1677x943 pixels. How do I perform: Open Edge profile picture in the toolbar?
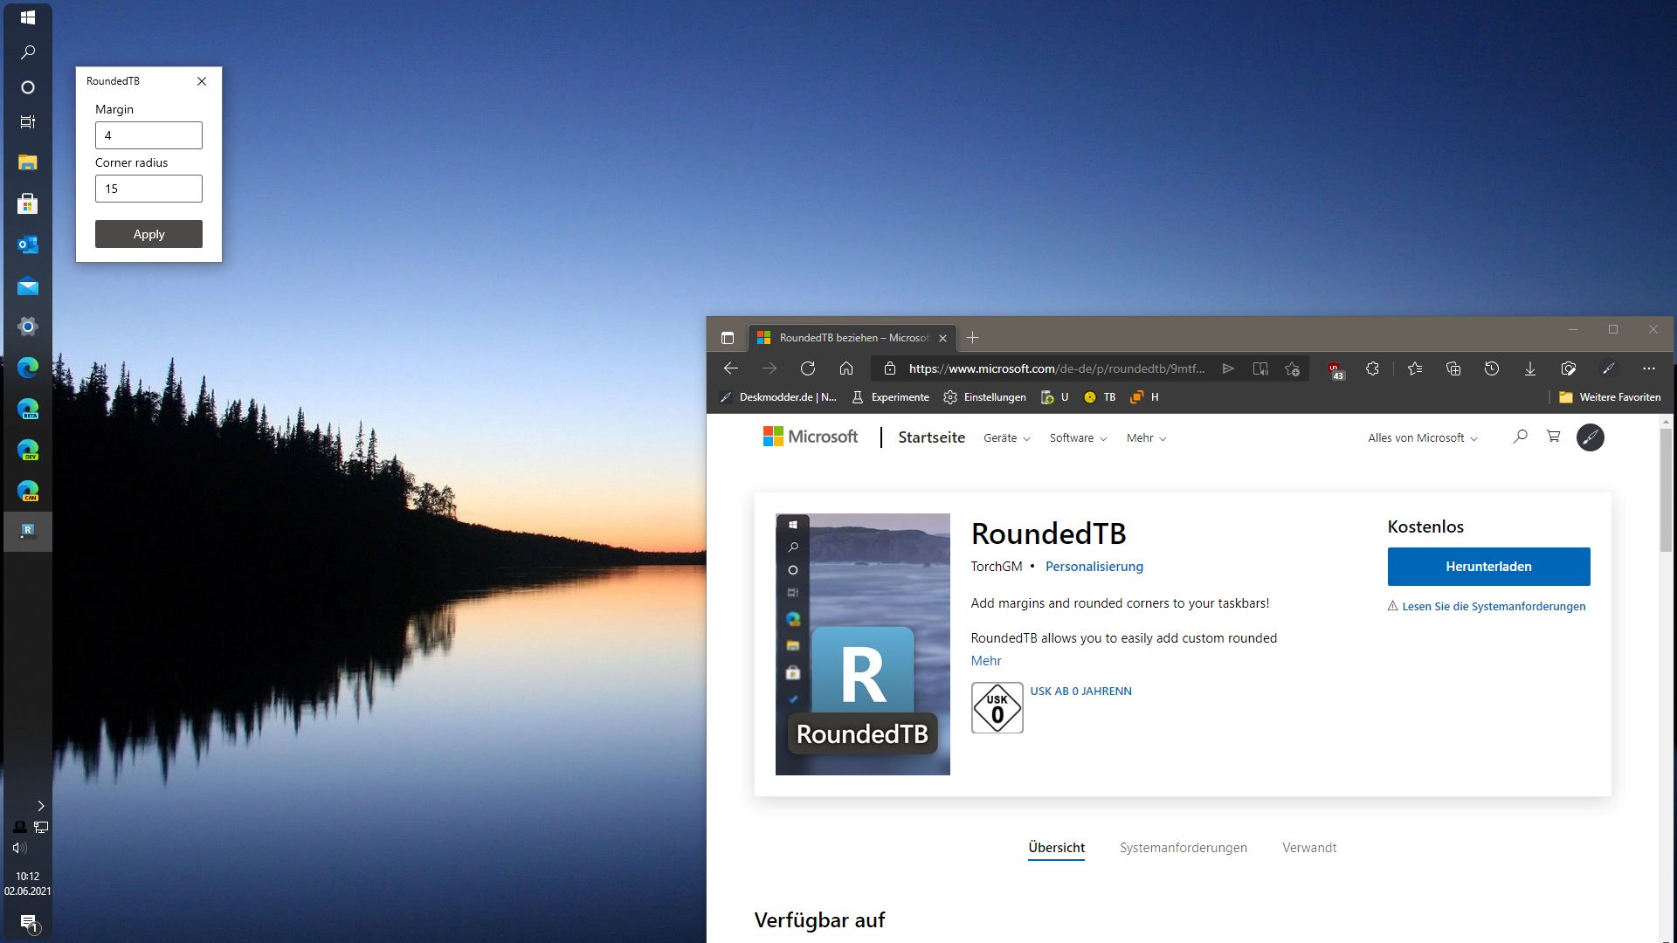click(x=1608, y=368)
